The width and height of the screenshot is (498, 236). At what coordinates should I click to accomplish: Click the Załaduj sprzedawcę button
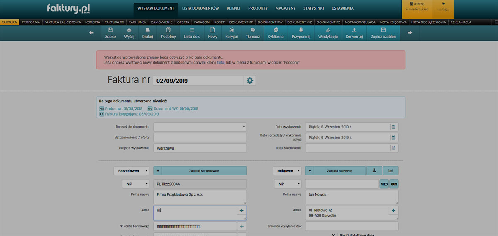pos(204,171)
